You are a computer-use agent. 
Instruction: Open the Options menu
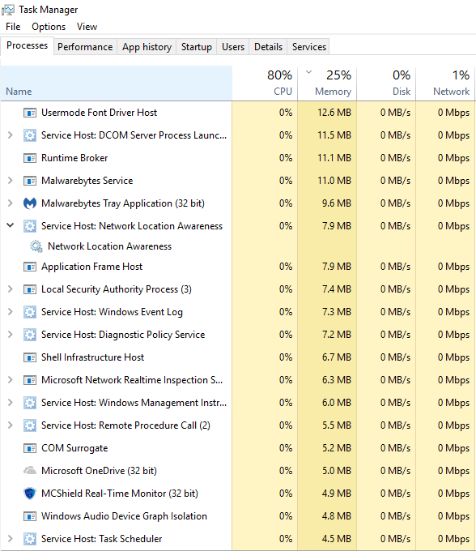click(49, 27)
